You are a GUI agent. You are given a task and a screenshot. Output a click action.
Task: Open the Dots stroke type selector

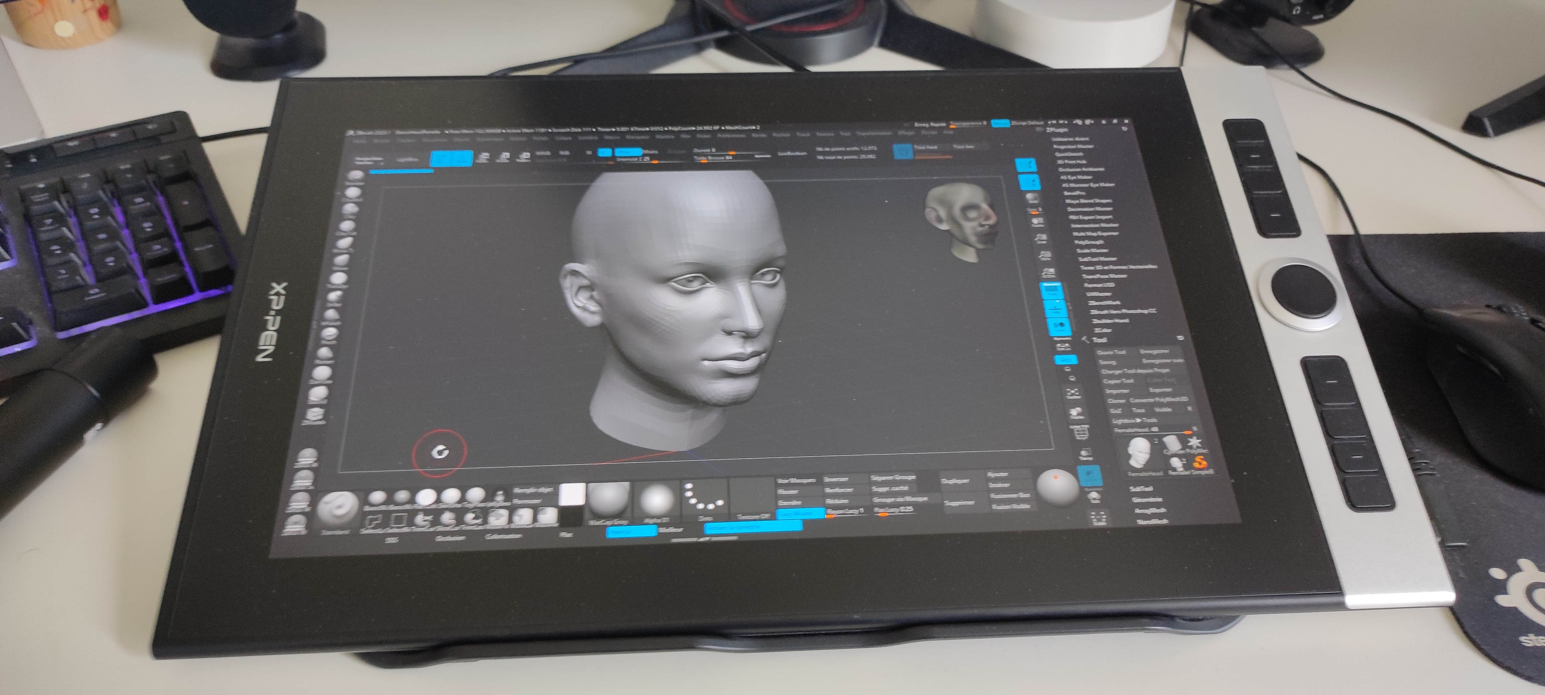coord(704,500)
